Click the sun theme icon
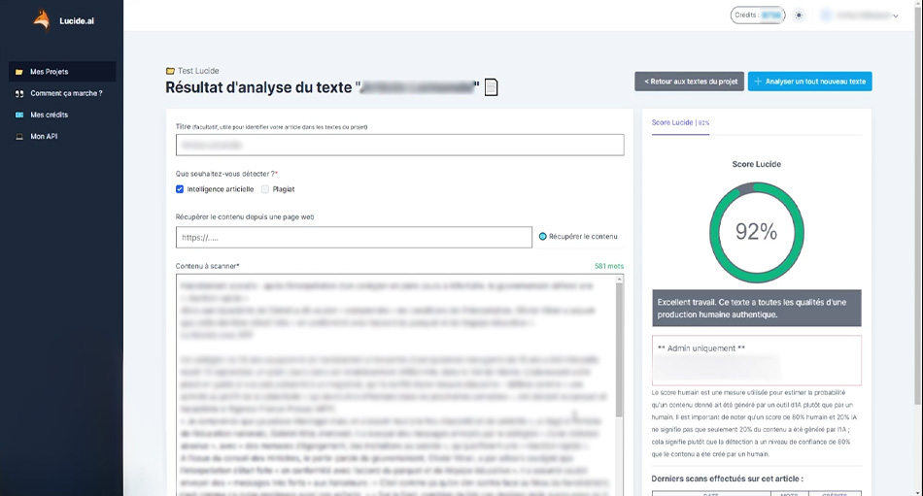This screenshot has height=496, width=923. click(x=799, y=16)
